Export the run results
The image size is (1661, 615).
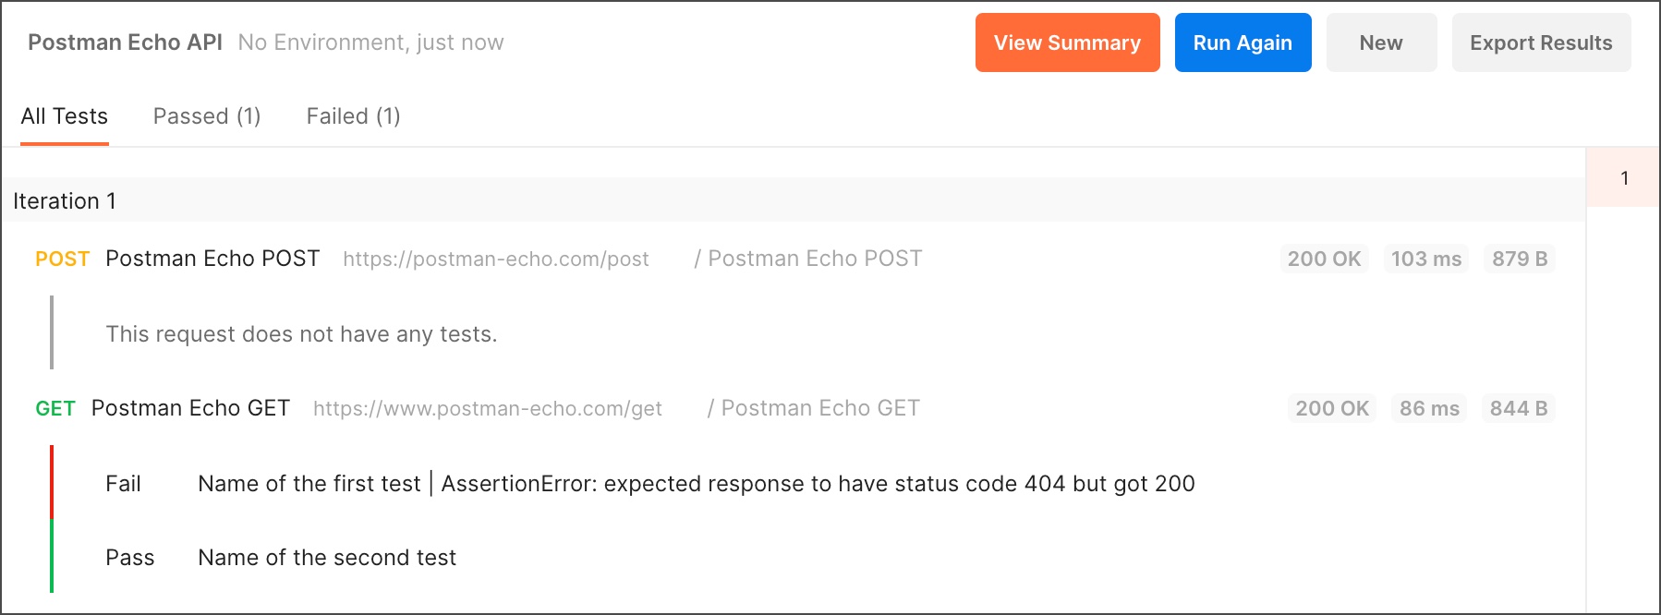[1540, 42]
